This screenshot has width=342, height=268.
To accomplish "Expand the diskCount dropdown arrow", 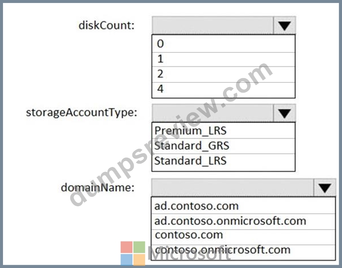I will click(284, 25).
